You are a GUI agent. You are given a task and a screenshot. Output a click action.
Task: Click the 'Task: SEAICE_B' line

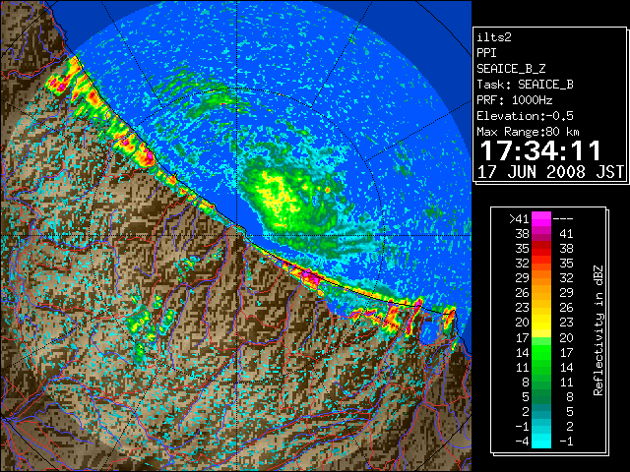click(525, 85)
